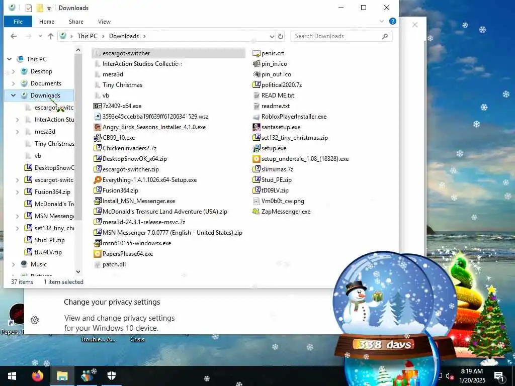The image size is (515, 386).
Task: Select the RobloxPlayerInstaller.exe icon
Action: tap(256, 117)
